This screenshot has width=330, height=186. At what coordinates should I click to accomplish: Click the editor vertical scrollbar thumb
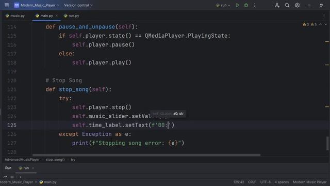coord(327,144)
